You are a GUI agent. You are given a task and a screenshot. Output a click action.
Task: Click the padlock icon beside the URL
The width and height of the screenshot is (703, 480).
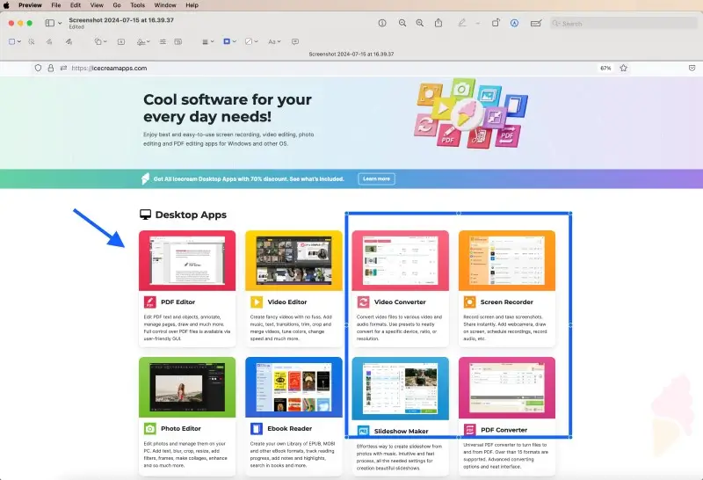(51, 68)
